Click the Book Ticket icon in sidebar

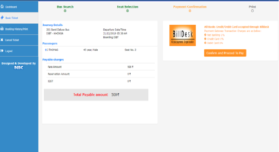tap(2, 18)
